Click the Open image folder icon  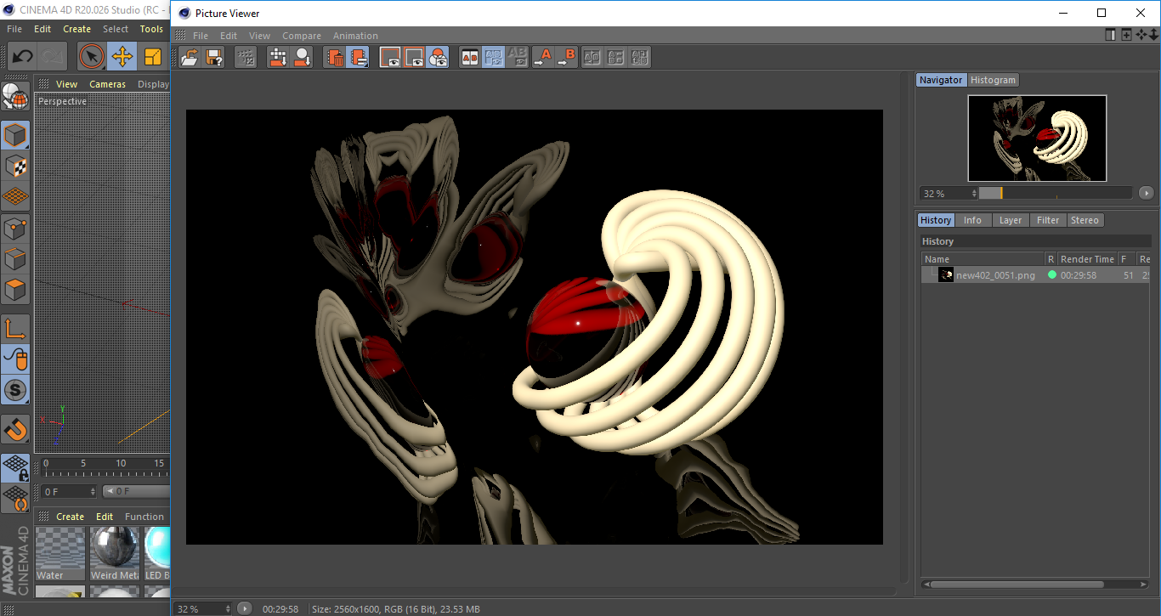[190, 58]
